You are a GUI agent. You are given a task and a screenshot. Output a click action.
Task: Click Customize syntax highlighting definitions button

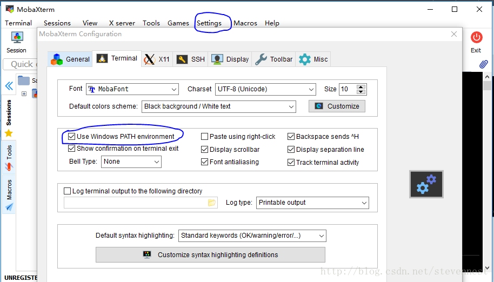click(210, 254)
